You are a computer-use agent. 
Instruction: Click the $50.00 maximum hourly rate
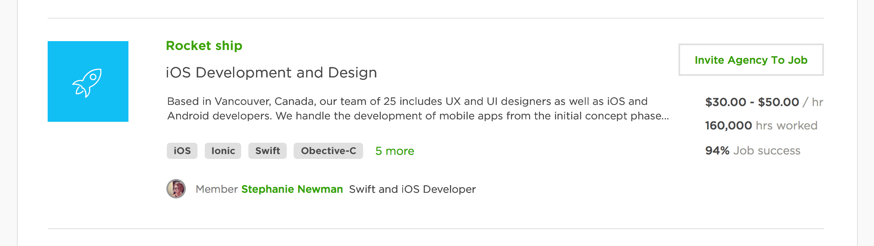(x=778, y=102)
